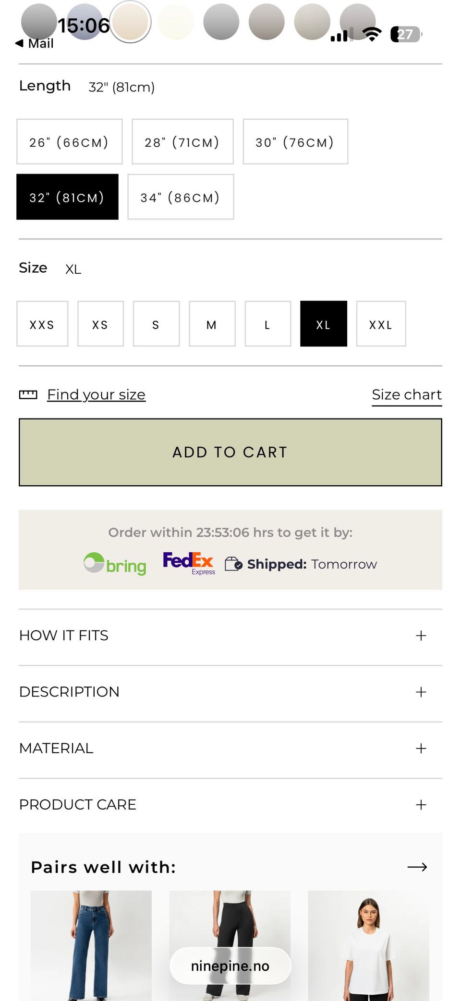Tap the arrow next to Pairs well with
461x1001 pixels.
417,867
